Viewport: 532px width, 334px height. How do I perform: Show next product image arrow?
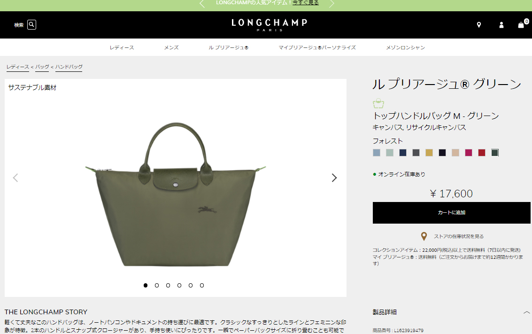click(334, 178)
